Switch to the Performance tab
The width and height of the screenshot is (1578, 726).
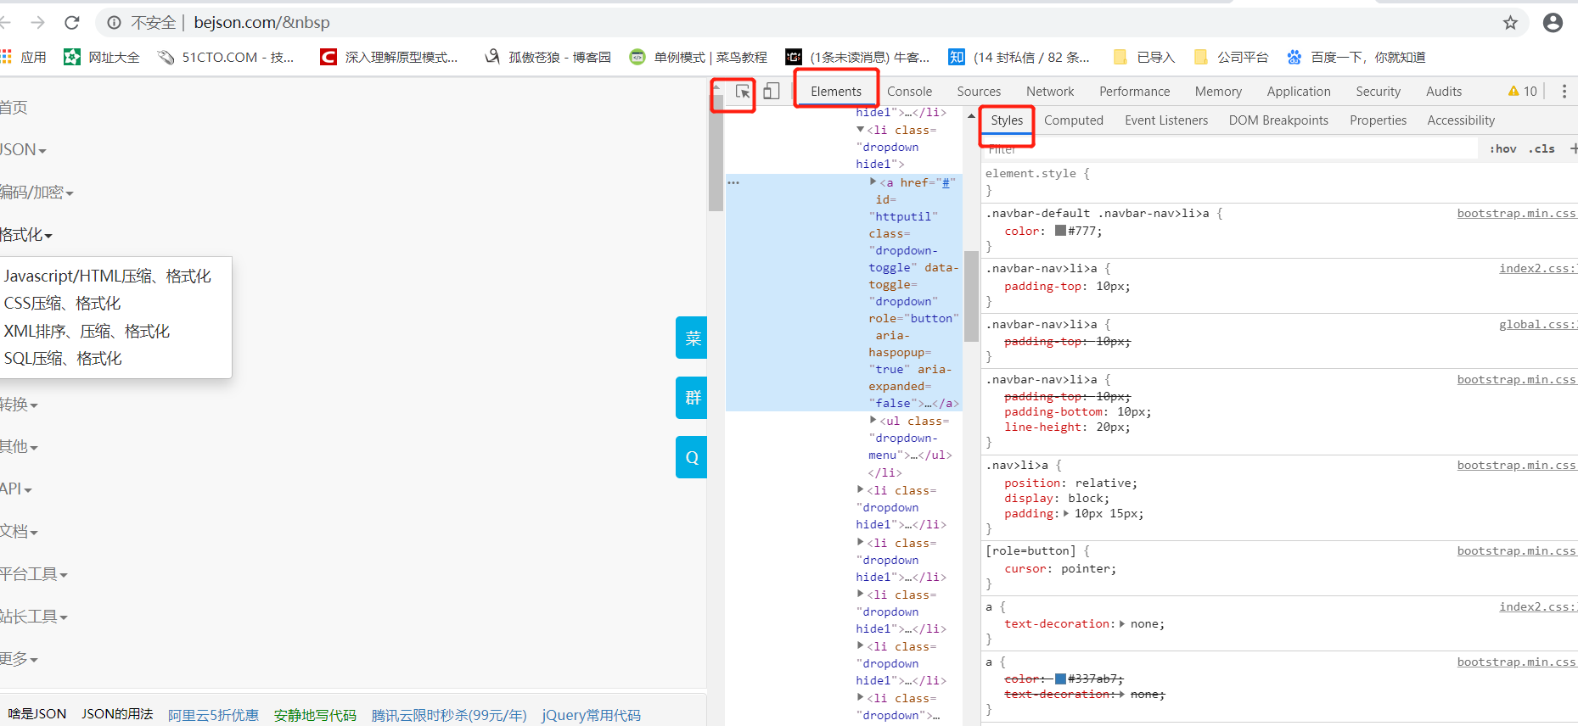(x=1134, y=92)
